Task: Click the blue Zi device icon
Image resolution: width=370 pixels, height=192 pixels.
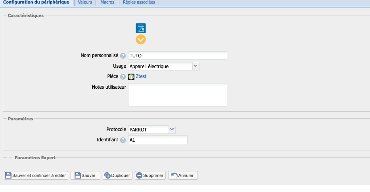Action: [141, 28]
